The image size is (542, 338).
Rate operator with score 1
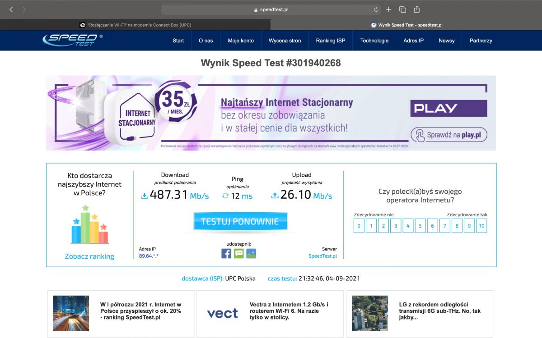coord(371,226)
